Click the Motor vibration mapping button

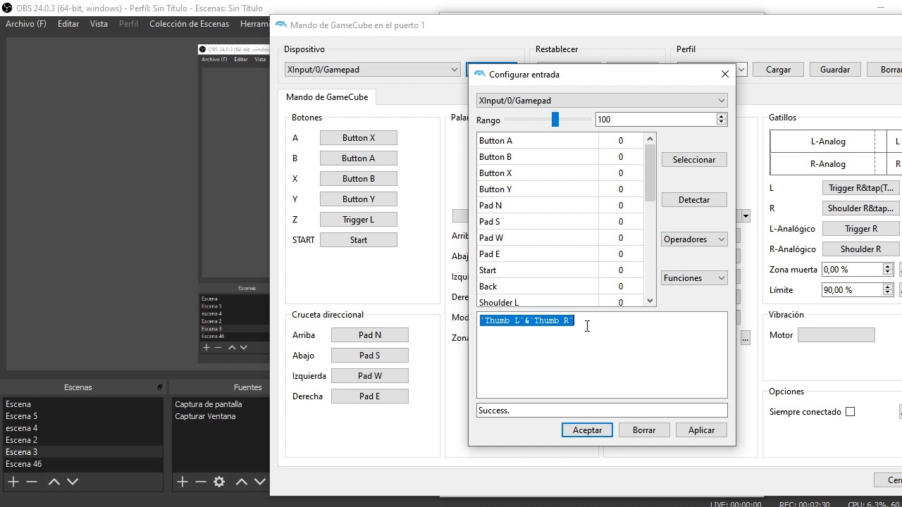click(836, 335)
